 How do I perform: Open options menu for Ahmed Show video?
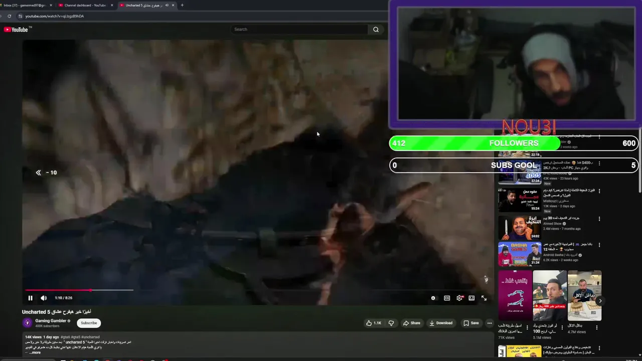click(599, 219)
